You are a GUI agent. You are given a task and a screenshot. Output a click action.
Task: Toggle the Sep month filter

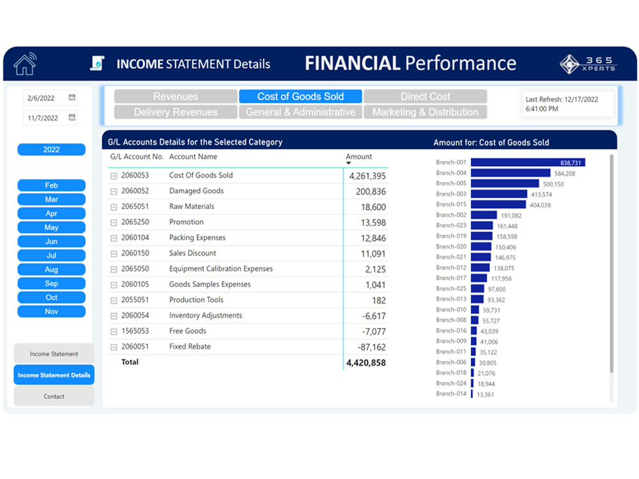click(x=51, y=283)
